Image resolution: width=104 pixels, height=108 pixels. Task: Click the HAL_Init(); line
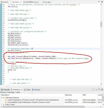13,6
